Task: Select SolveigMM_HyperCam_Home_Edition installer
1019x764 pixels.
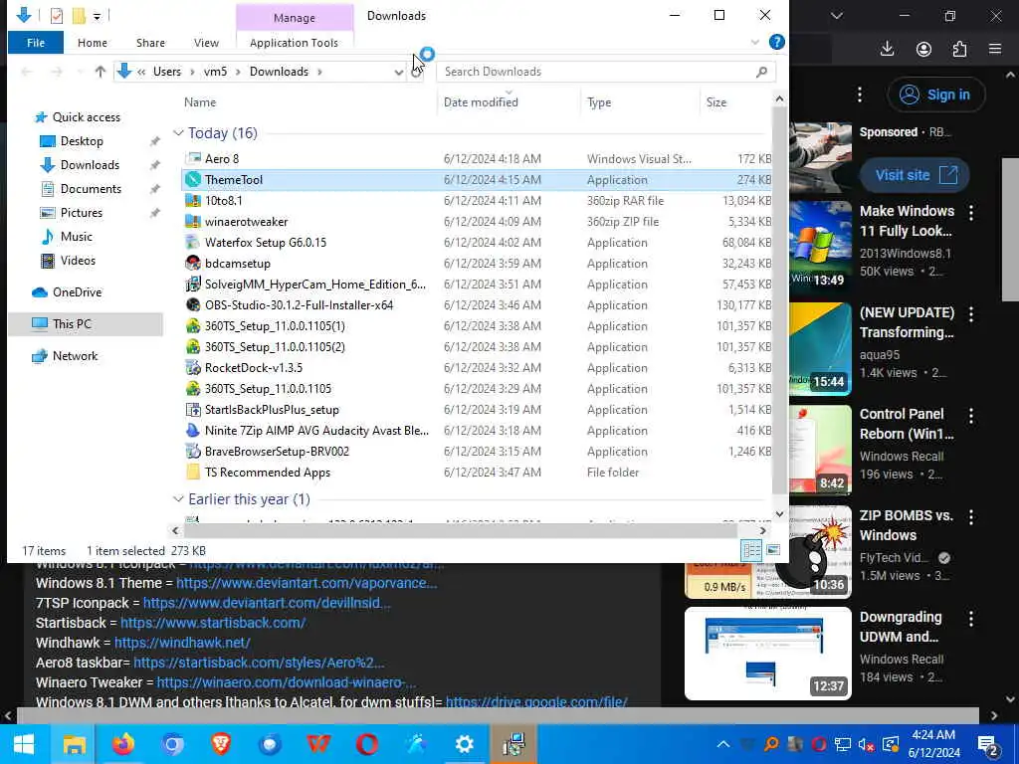Action: pyautogui.click(x=315, y=284)
